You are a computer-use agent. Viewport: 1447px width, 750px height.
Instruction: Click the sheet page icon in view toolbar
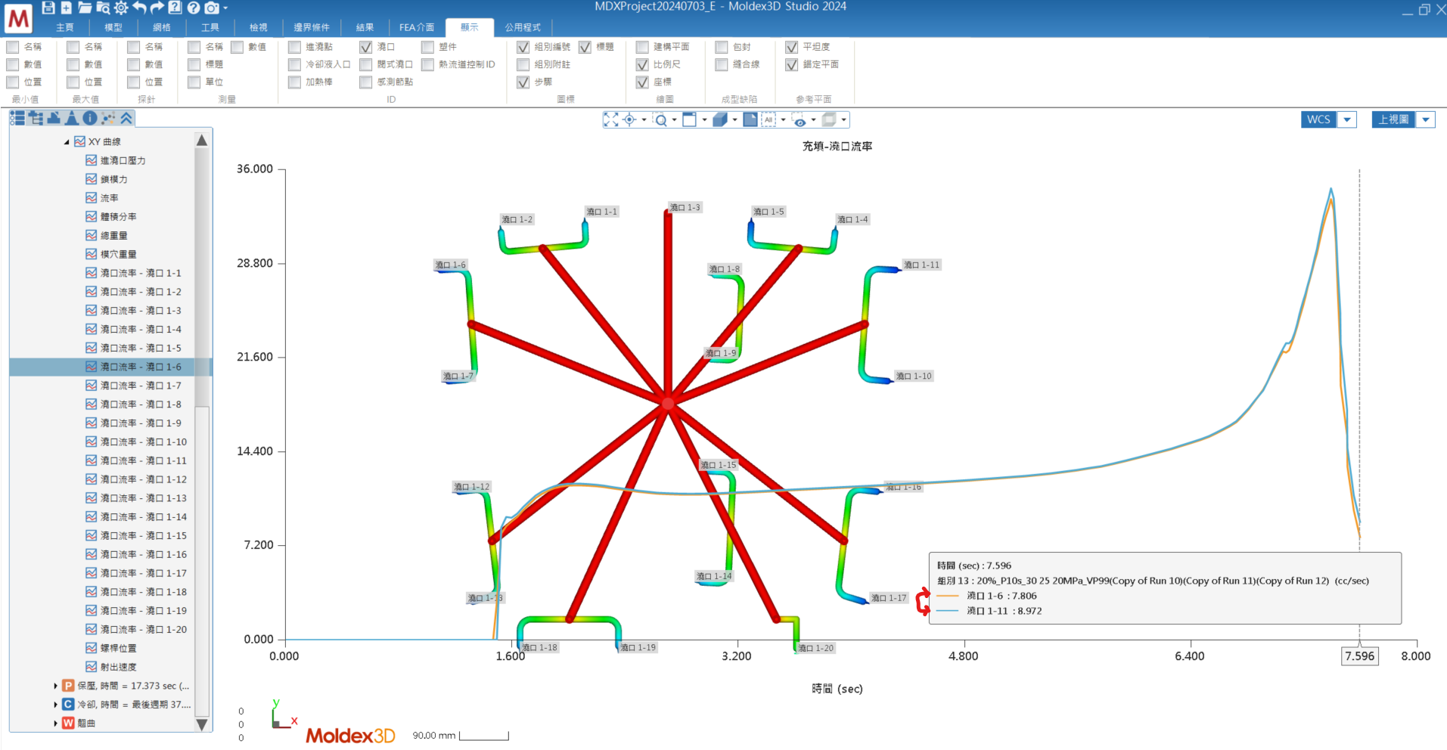tap(750, 119)
